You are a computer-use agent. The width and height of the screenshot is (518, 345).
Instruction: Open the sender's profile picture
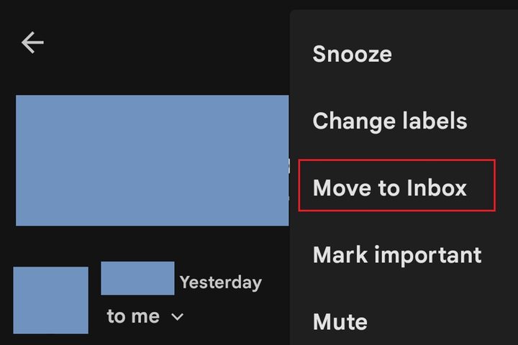pyautogui.click(x=50, y=300)
